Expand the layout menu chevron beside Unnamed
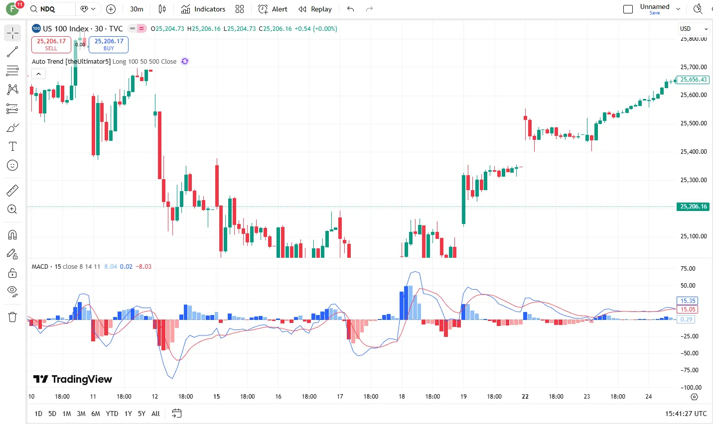 pyautogui.click(x=678, y=9)
